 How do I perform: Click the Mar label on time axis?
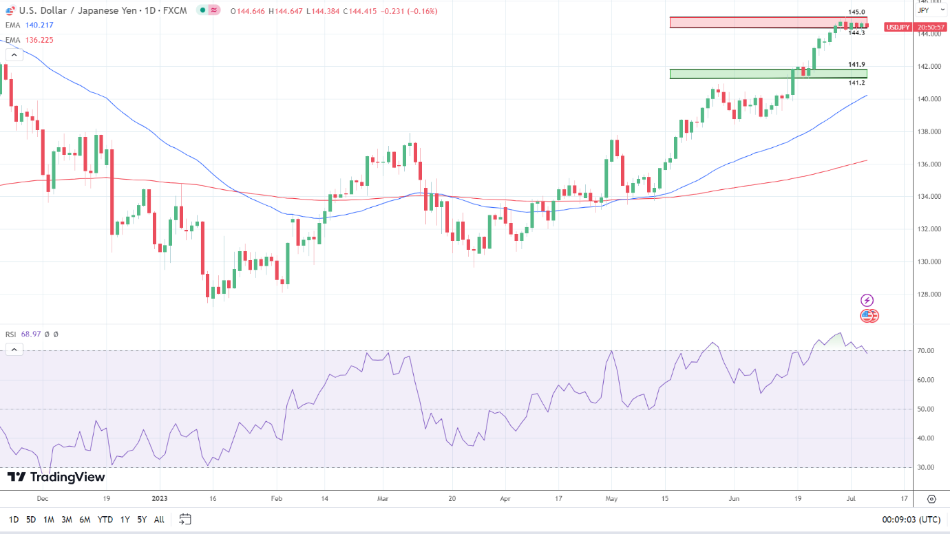tap(382, 499)
